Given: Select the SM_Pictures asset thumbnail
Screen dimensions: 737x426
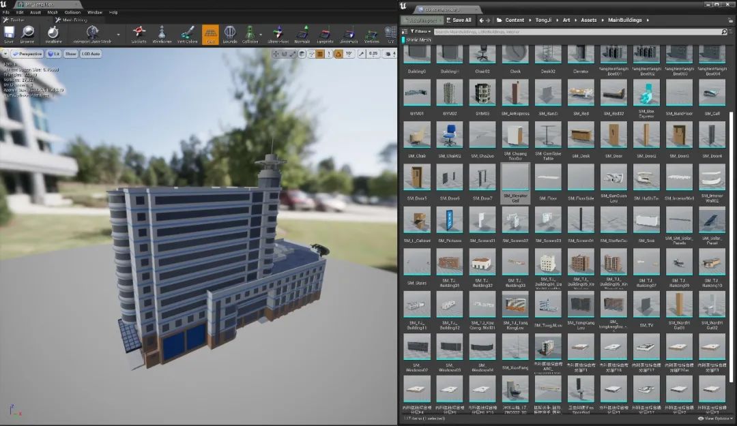Looking at the screenshot, I should [449, 219].
